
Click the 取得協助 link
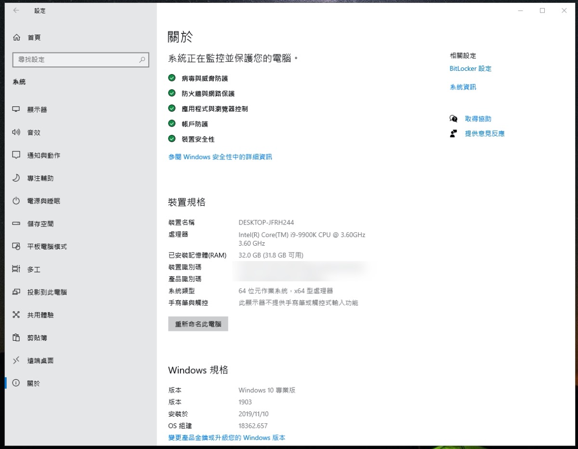(478, 119)
